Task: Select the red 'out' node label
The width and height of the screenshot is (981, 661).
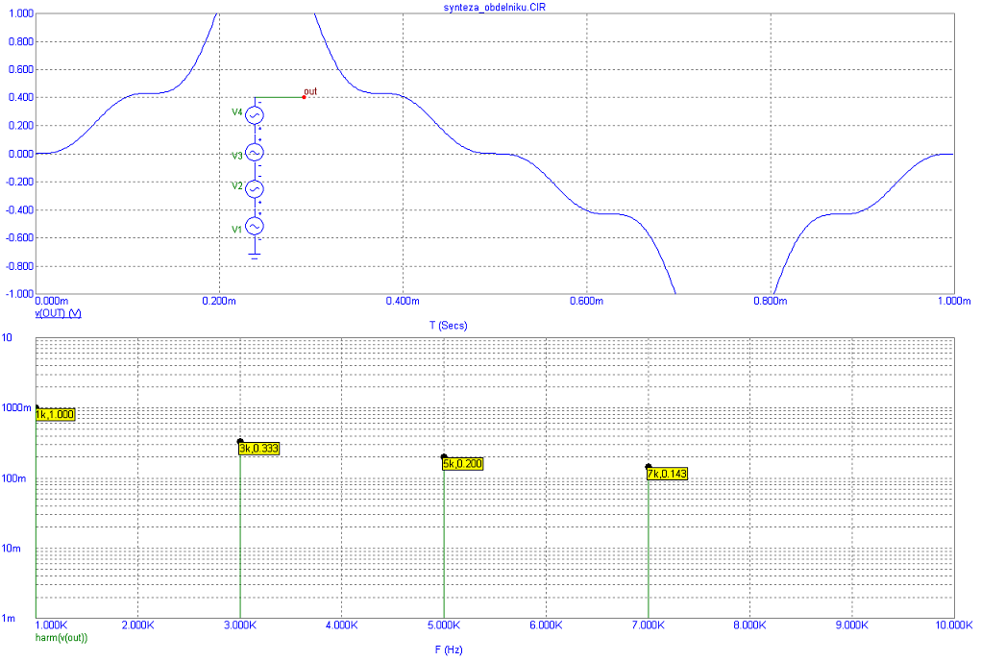Action: click(x=310, y=91)
